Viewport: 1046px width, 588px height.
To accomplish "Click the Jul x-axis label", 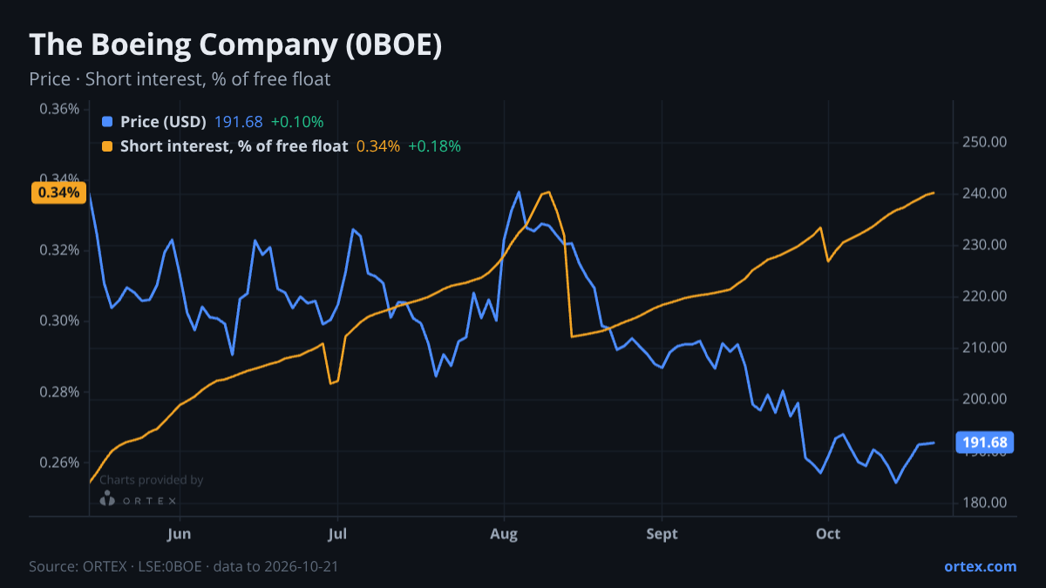I will point(337,533).
